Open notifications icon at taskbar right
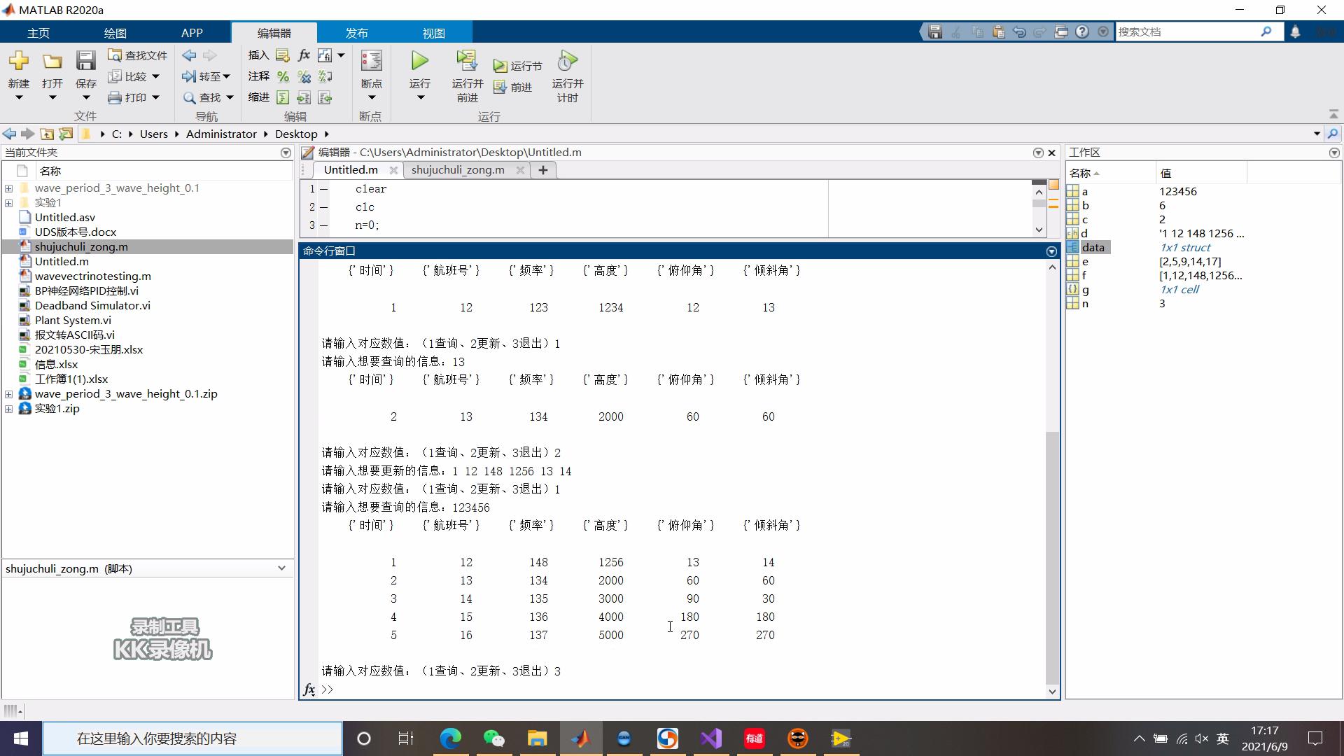Screen dimensions: 1344x756 pos(1315,738)
